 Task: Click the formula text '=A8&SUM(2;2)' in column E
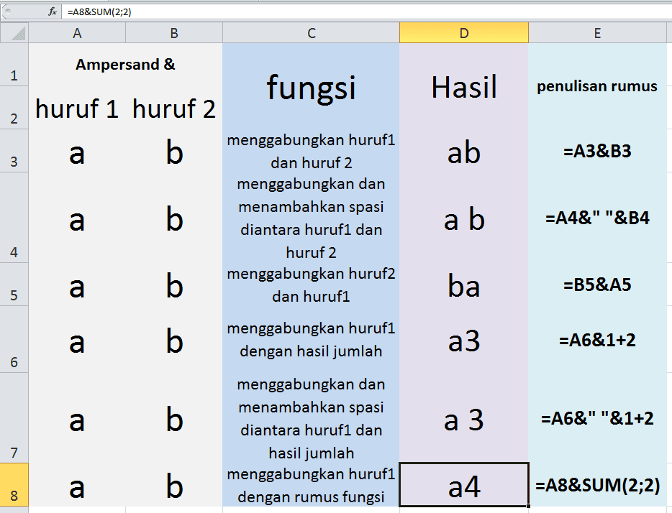click(x=597, y=485)
